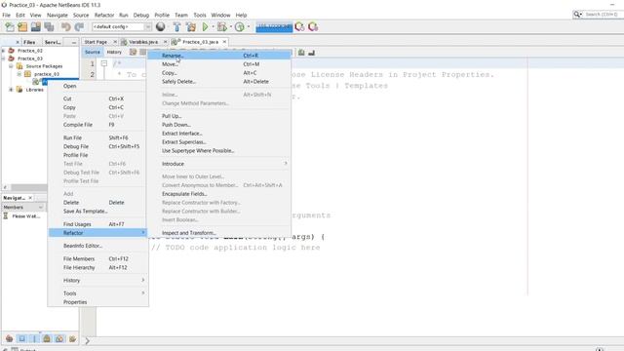Viewport: 624px width, 351px height.
Task: Toggle the History editor view button
Action: tap(114, 52)
